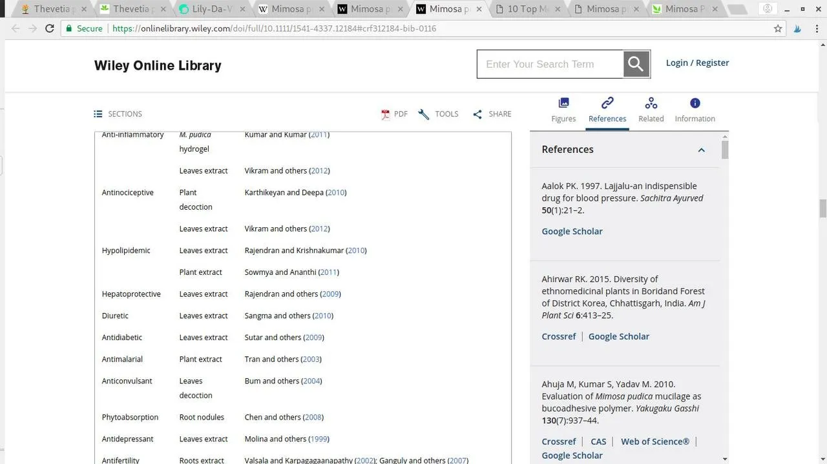The width and height of the screenshot is (827, 464).
Task: Open the SHARE options
Action: (x=492, y=114)
